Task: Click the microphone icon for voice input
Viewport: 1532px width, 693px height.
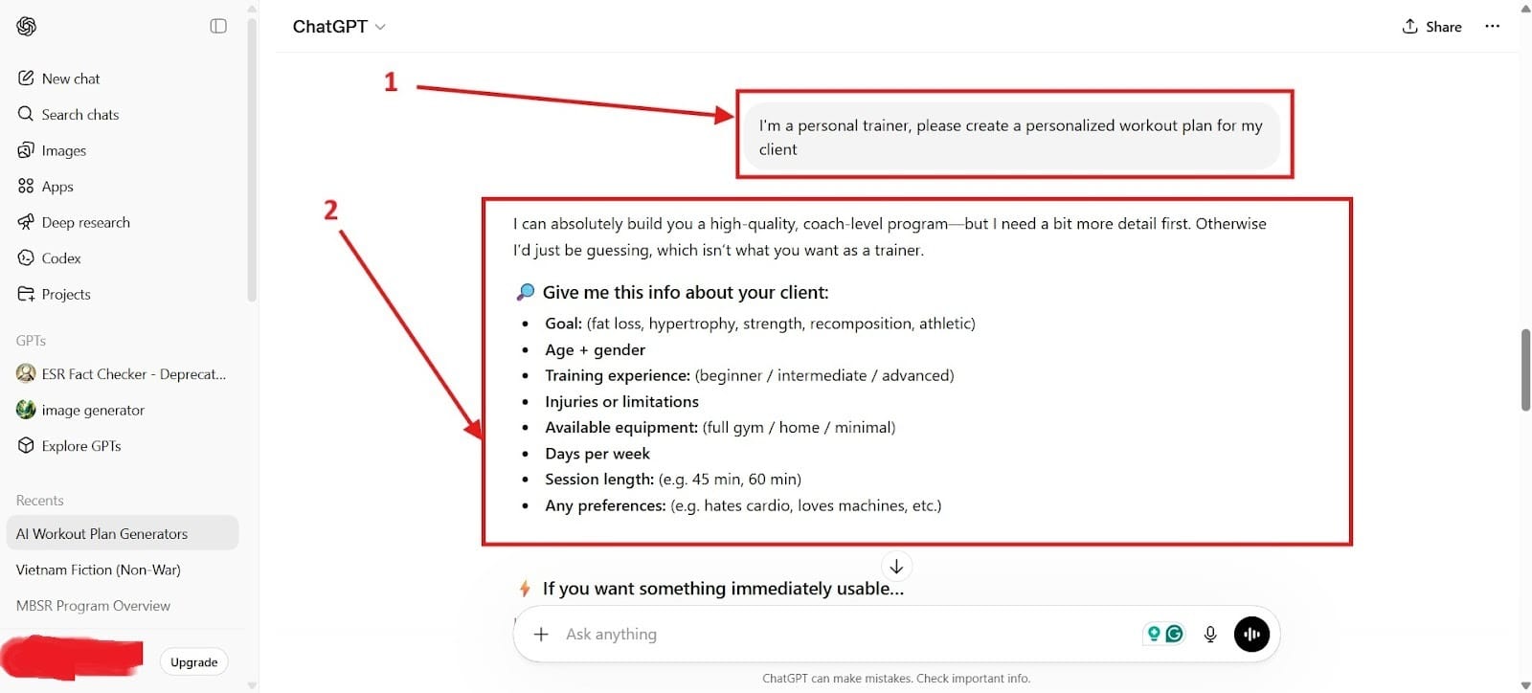Action: 1210,634
